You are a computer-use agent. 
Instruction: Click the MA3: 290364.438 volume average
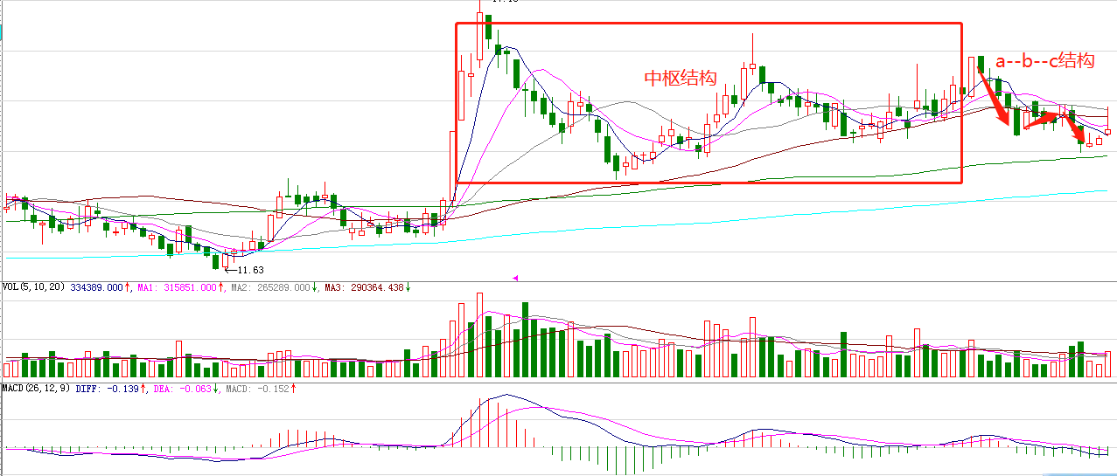[x=365, y=286]
